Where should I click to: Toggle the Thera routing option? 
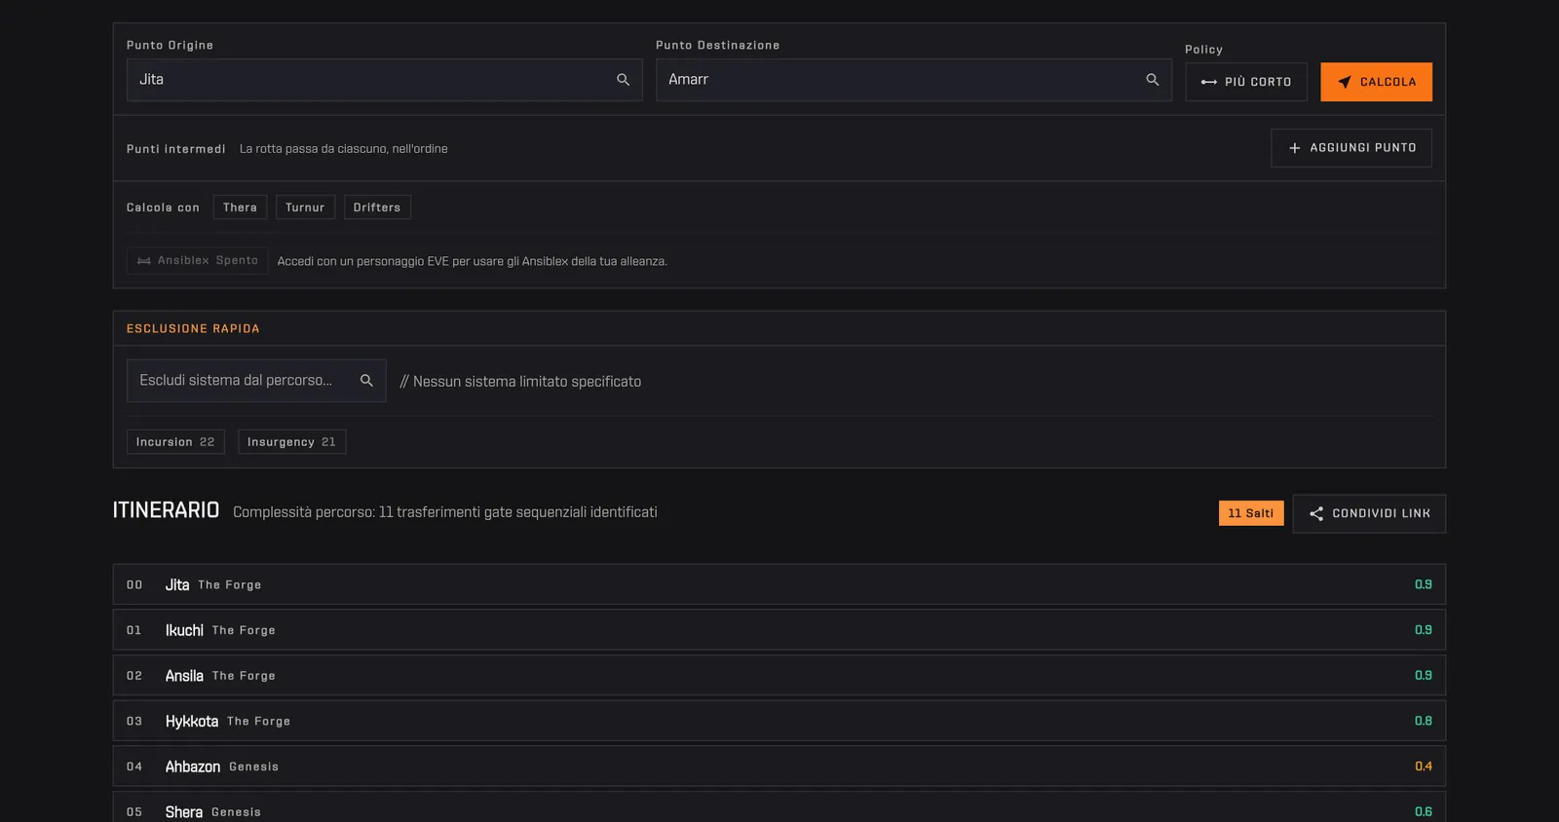coord(240,207)
